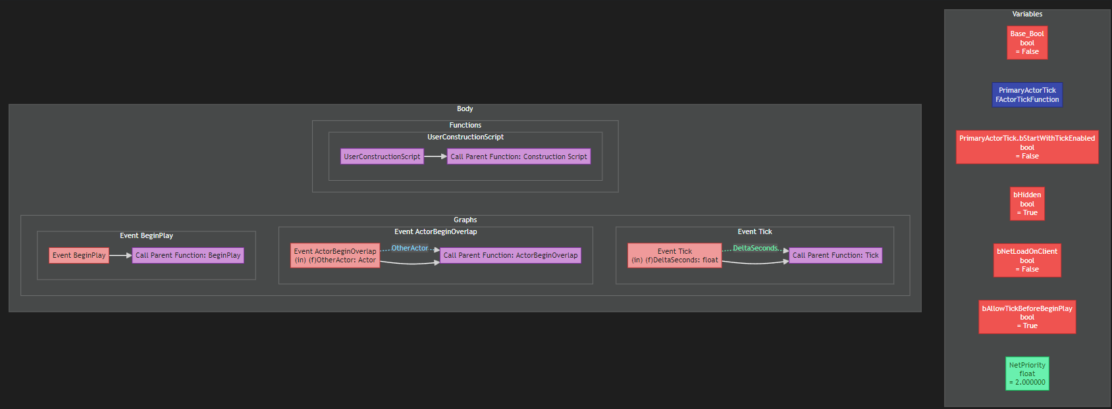Click the UserConstructionScript subgraph title
Image resolution: width=1112 pixels, height=409 pixels.
465,137
